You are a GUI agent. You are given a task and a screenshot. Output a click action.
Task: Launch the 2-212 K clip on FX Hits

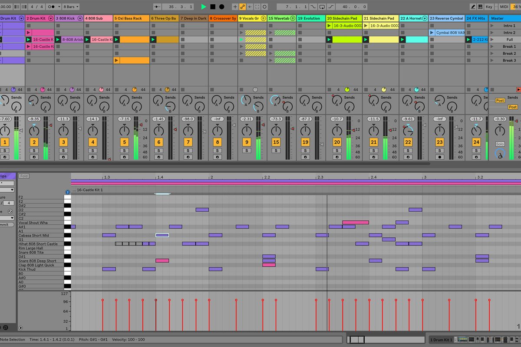click(468, 39)
